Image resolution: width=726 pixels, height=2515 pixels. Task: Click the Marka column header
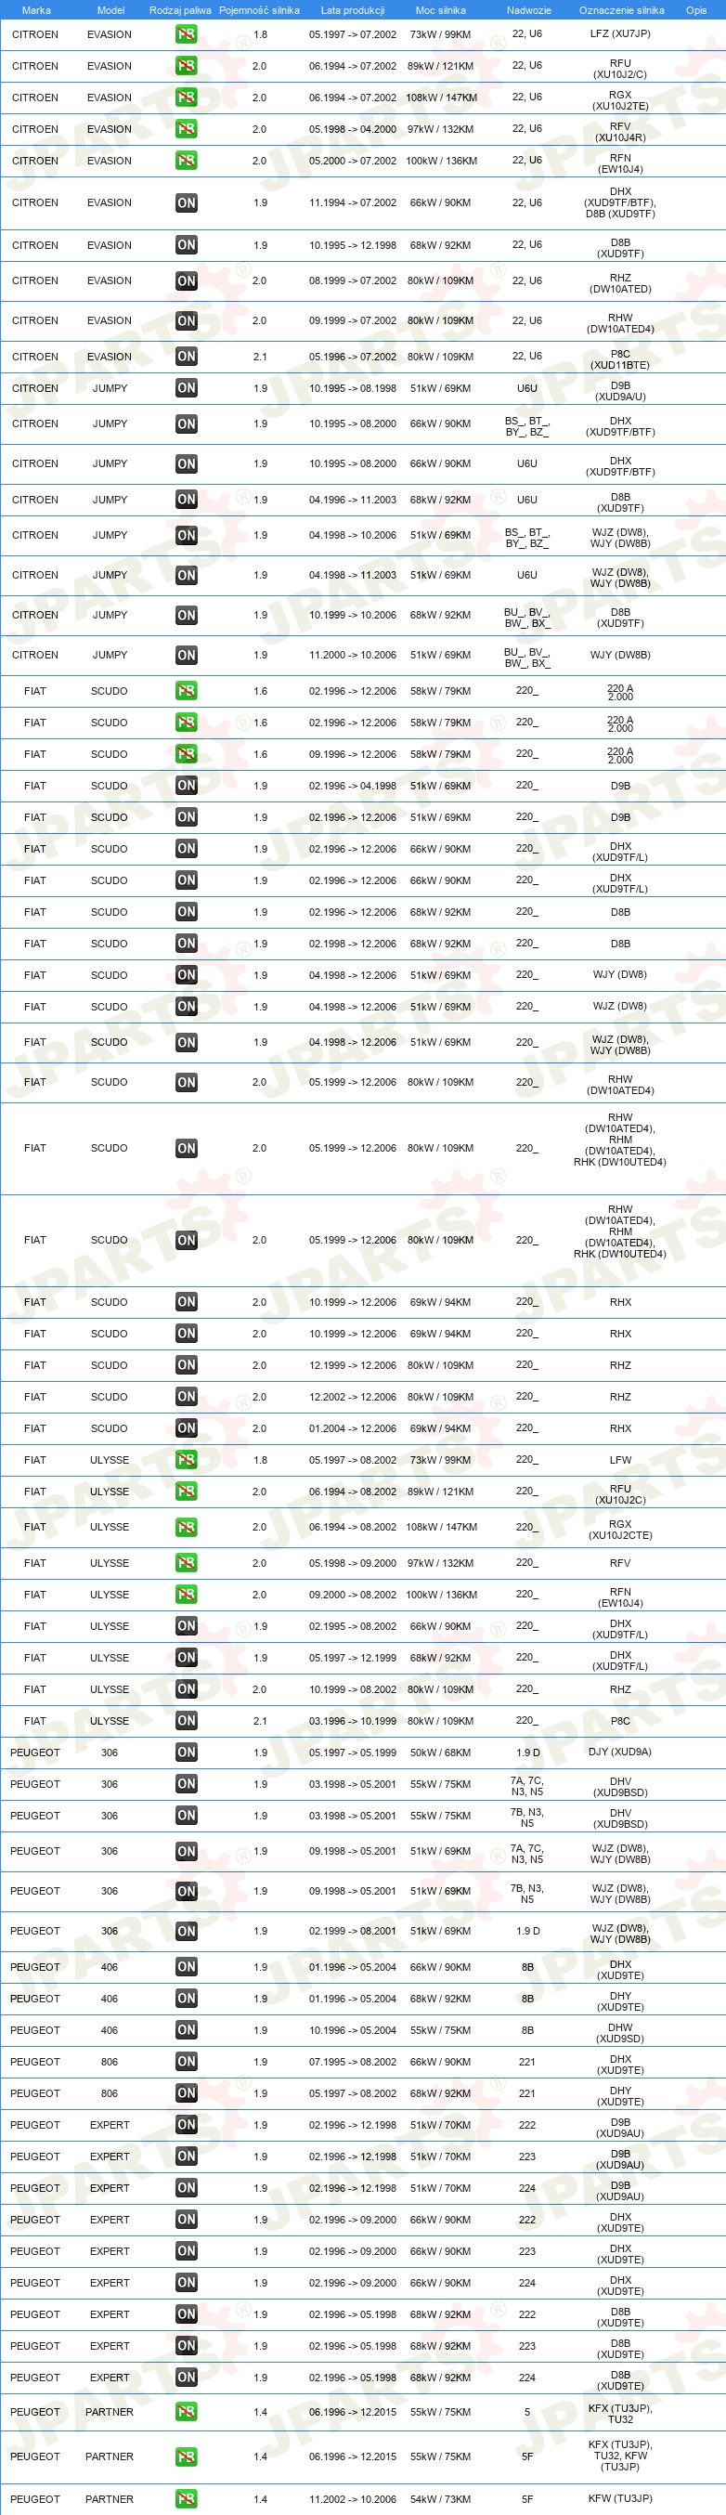point(36,10)
